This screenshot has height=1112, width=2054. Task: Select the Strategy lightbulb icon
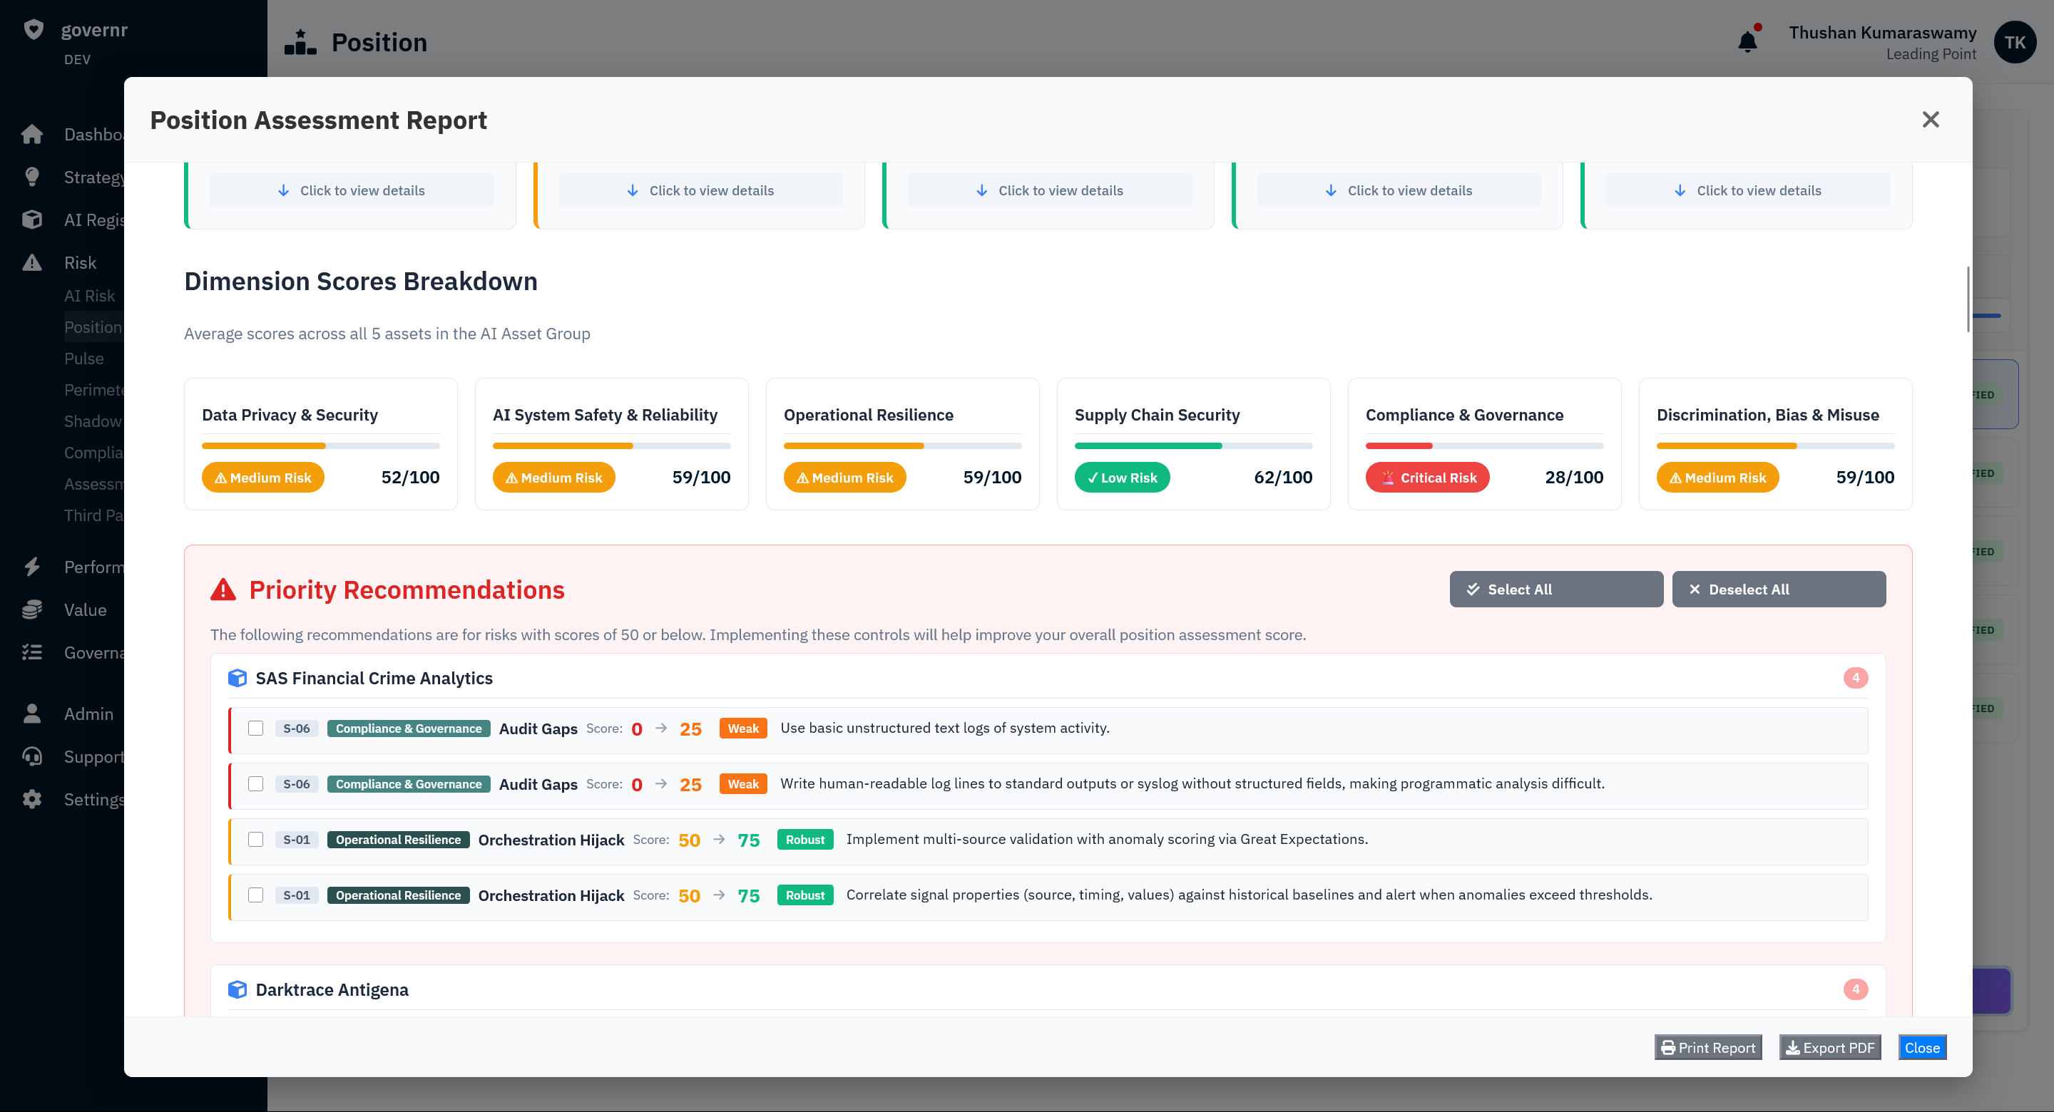tap(33, 176)
